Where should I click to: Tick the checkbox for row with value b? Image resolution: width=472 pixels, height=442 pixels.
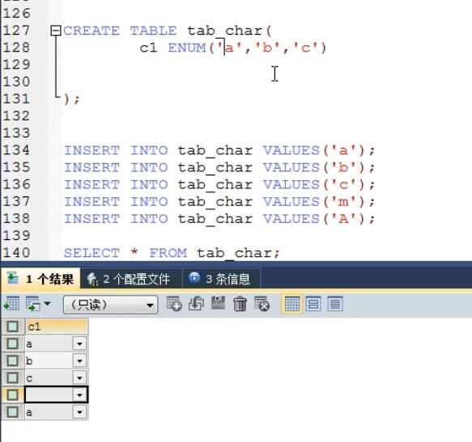(x=12, y=360)
